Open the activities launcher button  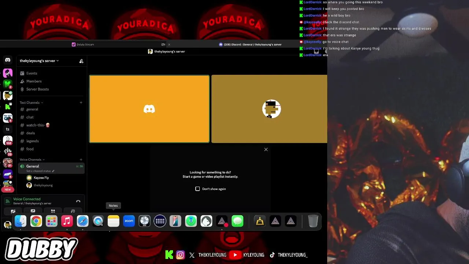[x=53, y=211]
